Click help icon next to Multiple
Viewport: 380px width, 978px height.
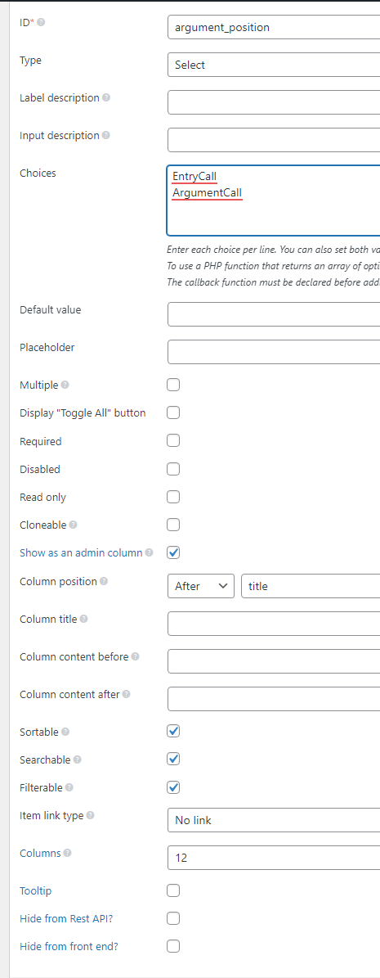[65, 385]
